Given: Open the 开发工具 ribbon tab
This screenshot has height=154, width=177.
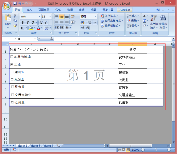Looking at the screenshot, I should point(108,10).
